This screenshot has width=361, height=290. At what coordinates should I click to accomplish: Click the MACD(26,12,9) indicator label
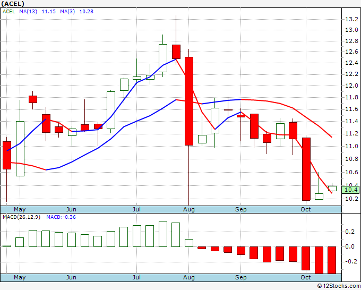tap(21, 217)
